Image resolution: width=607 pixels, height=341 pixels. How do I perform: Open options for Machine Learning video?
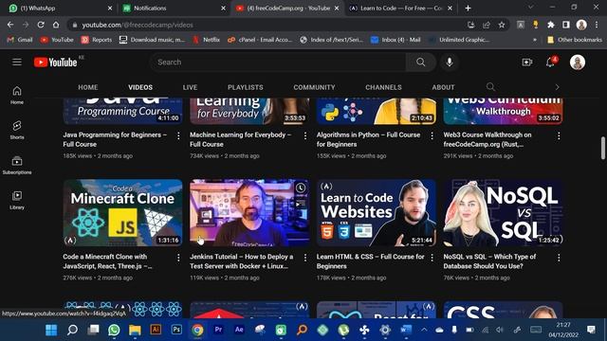tap(305, 135)
